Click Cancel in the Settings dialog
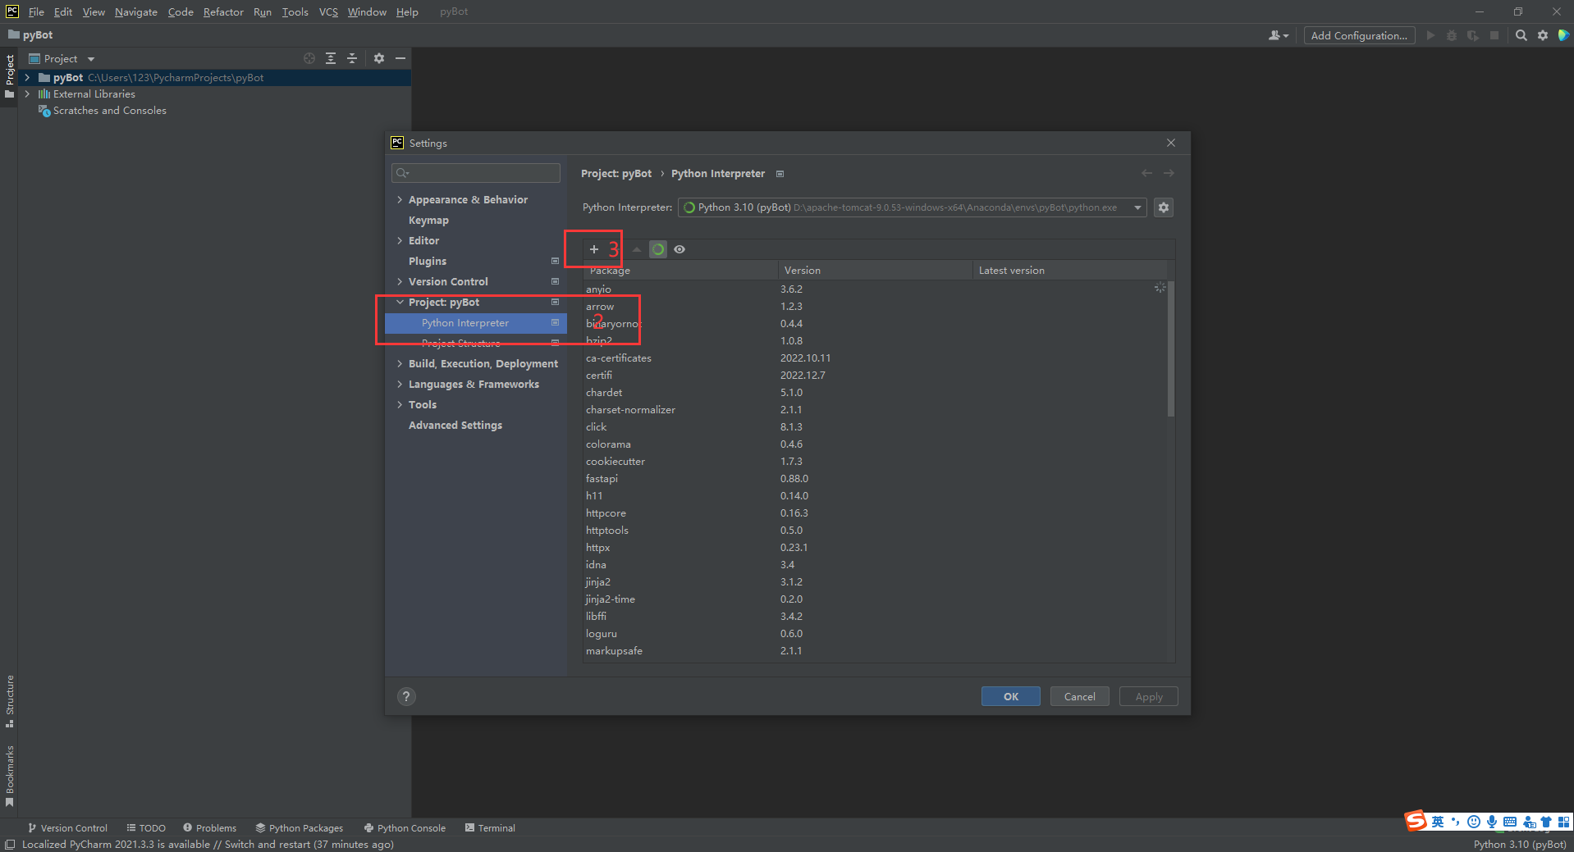Viewport: 1574px width, 852px height. click(1080, 696)
